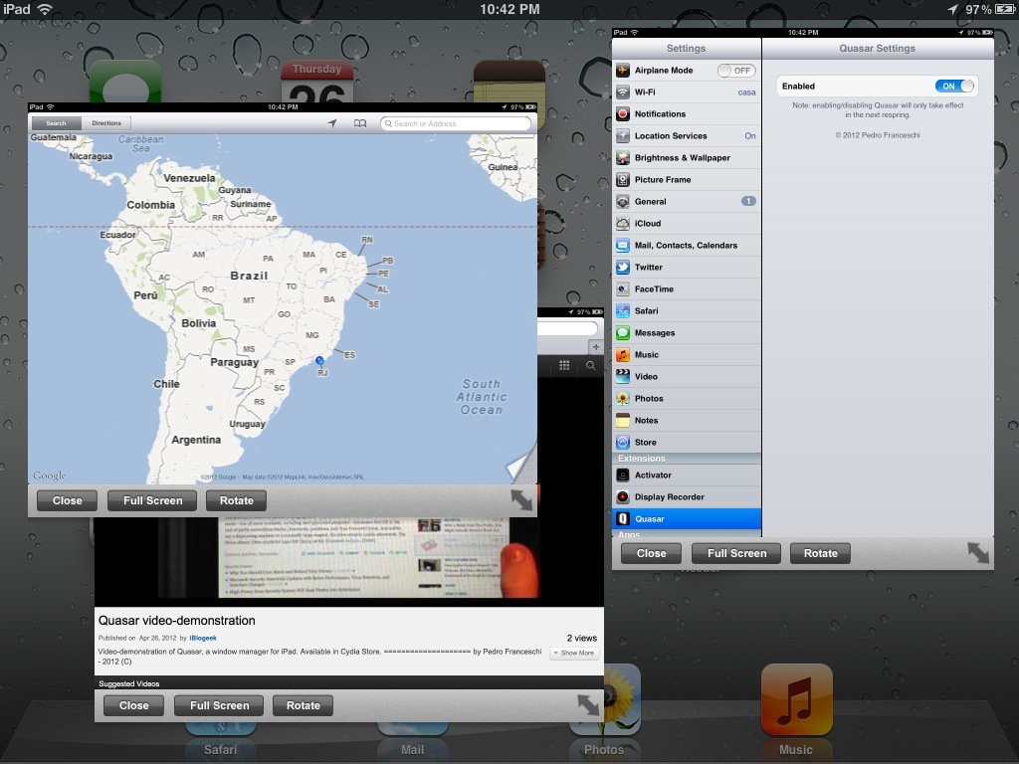Click the Safari grid view icon
The image size is (1019, 764).
[564, 366]
